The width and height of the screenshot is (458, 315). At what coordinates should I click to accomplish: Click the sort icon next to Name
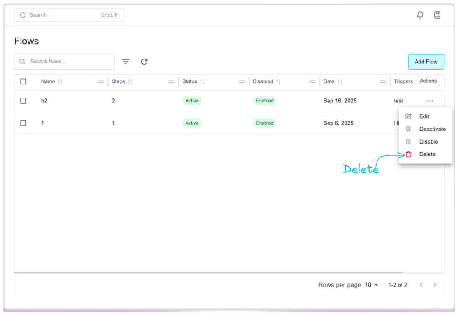(60, 82)
